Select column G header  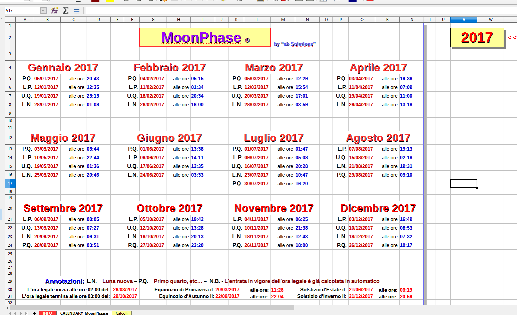(153, 20)
